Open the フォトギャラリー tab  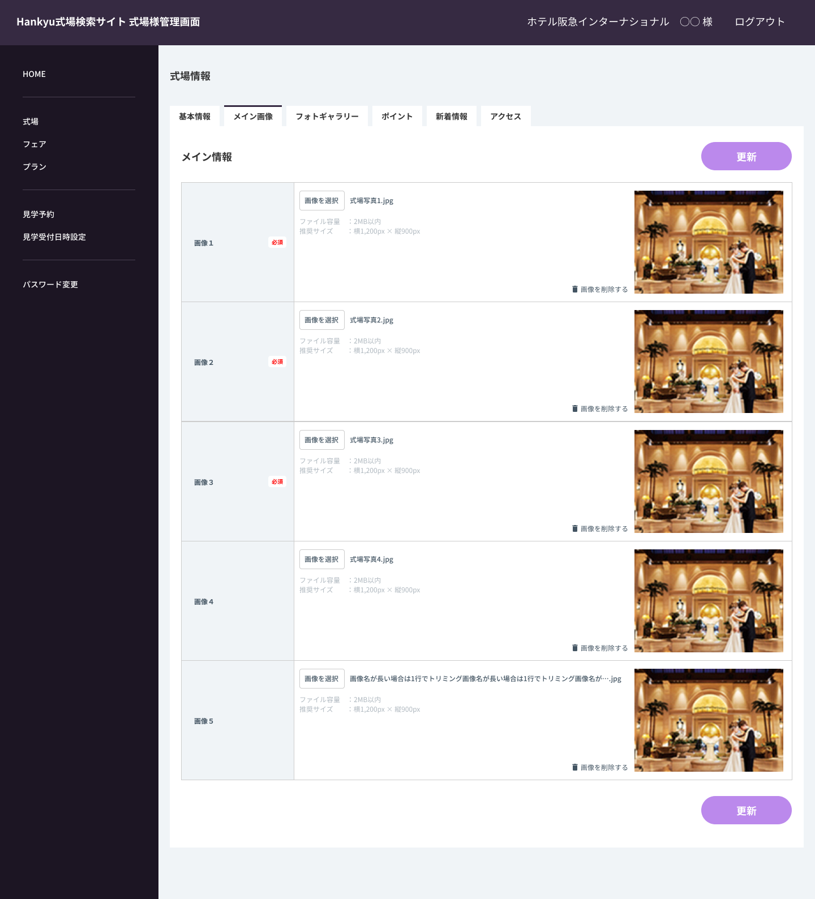coord(327,117)
